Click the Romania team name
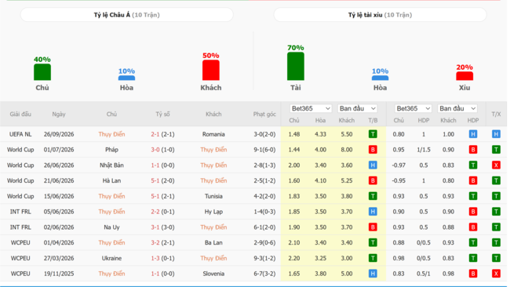This screenshot has width=510, height=287. (x=213, y=134)
